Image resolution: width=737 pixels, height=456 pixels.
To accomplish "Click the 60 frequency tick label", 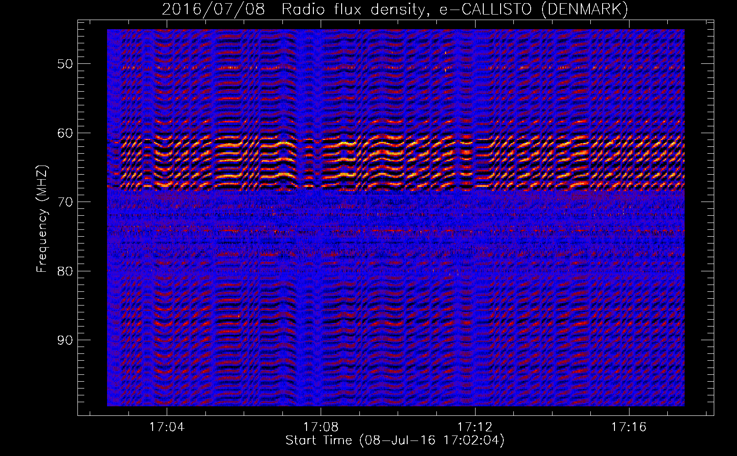I will pyautogui.click(x=65, y=133).
